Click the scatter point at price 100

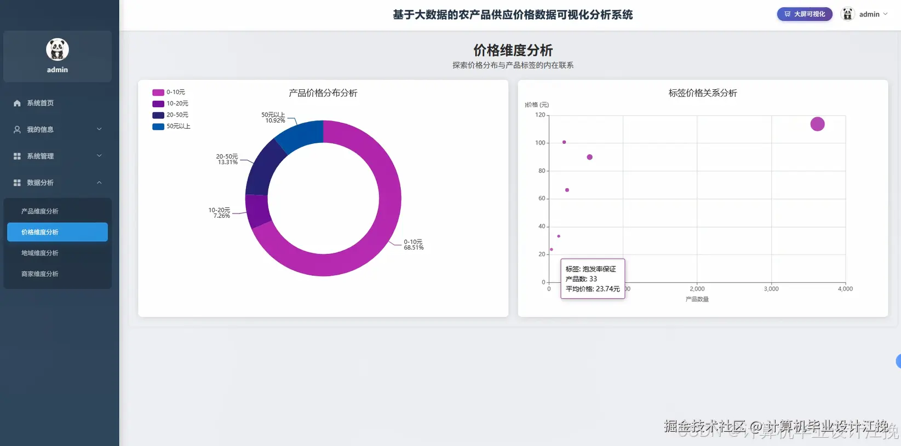(564, 142)
